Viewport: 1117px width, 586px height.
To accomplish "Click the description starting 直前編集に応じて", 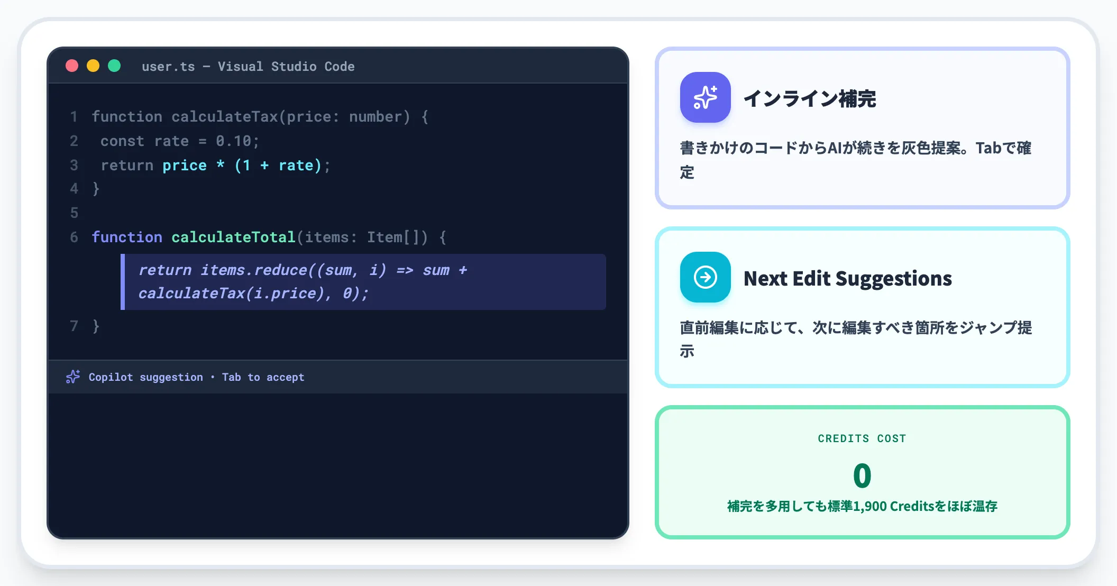I will click(x=856, y=339).
